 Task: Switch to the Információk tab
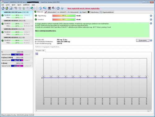point(73,12)
